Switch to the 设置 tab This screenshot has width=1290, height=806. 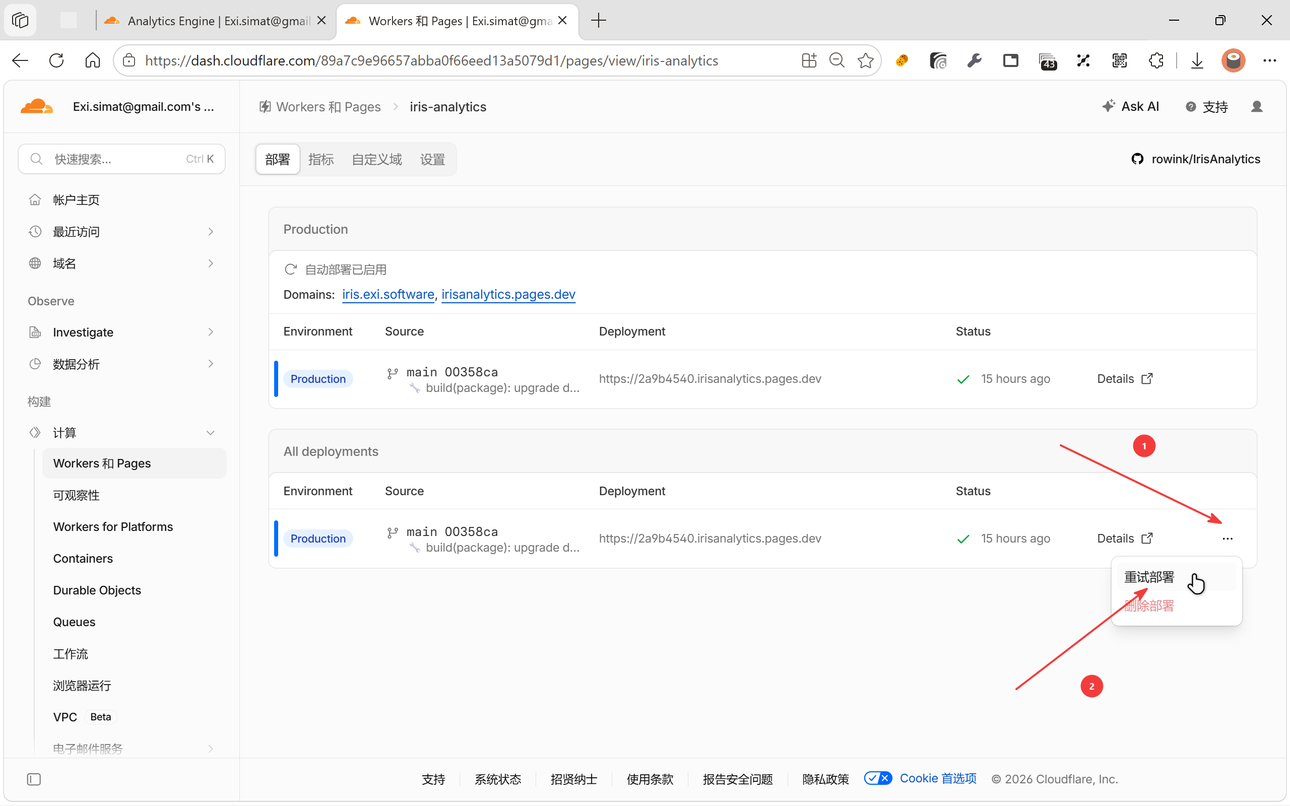pyautogui.click(x=432, y=159)
